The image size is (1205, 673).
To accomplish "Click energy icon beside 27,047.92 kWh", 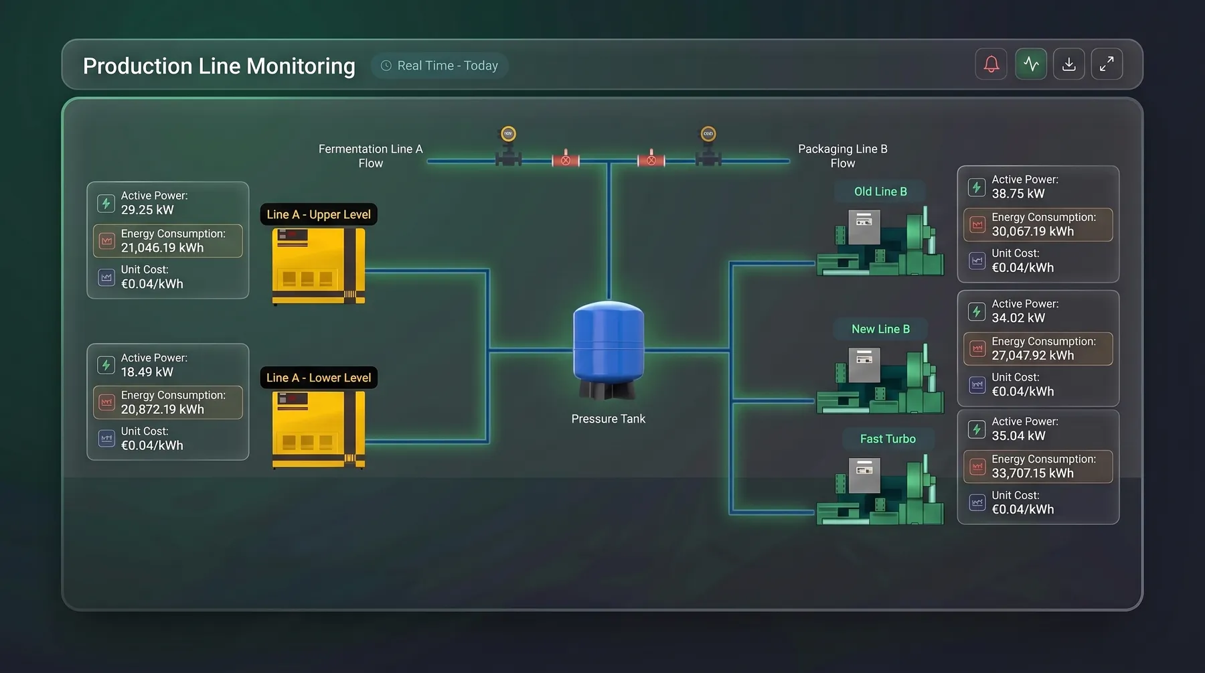I will [x=977, y=348].
